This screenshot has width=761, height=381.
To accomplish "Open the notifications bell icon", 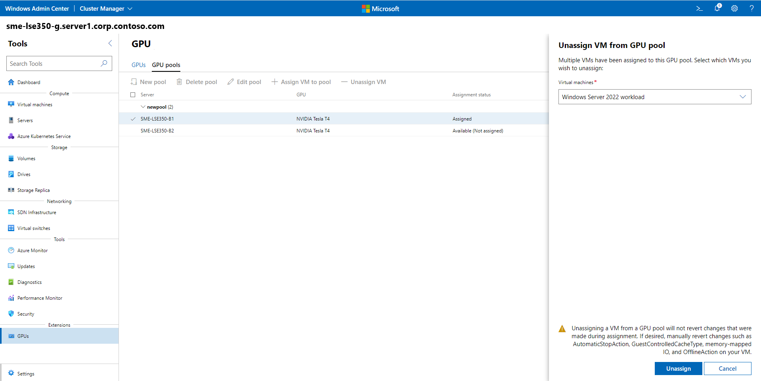I will 717,8.
